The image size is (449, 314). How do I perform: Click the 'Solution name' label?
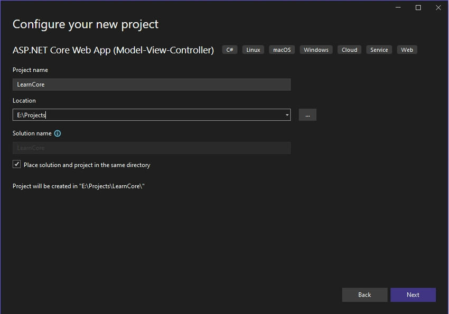[x=32, y=134]
